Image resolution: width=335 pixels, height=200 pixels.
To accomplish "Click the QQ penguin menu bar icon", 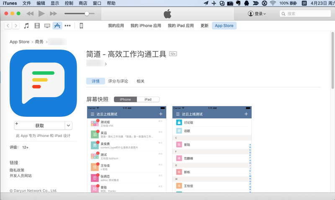I will [247, 3].
